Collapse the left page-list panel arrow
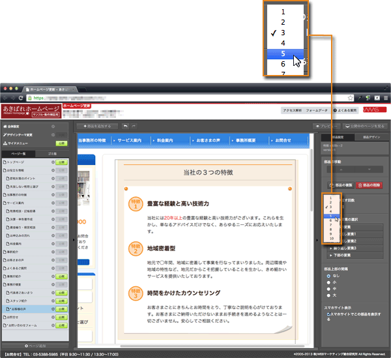 (74, 240)
